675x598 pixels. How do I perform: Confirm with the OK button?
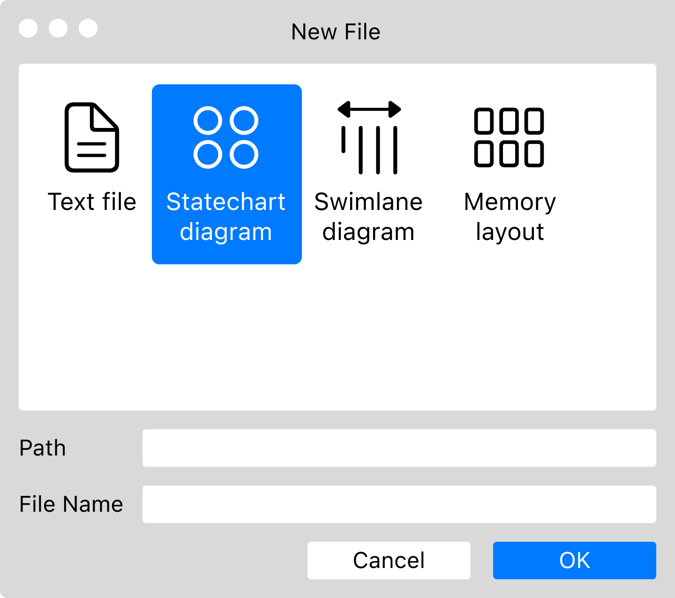[574, 561]
